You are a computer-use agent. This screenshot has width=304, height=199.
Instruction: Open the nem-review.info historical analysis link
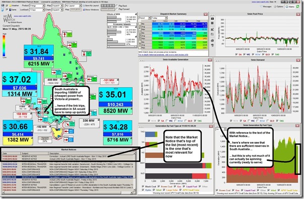tap(163, 55)
